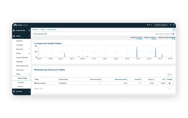Open the calendar date range icon
The width and height of the screenshot is (188, 118).
coord(173,34)
